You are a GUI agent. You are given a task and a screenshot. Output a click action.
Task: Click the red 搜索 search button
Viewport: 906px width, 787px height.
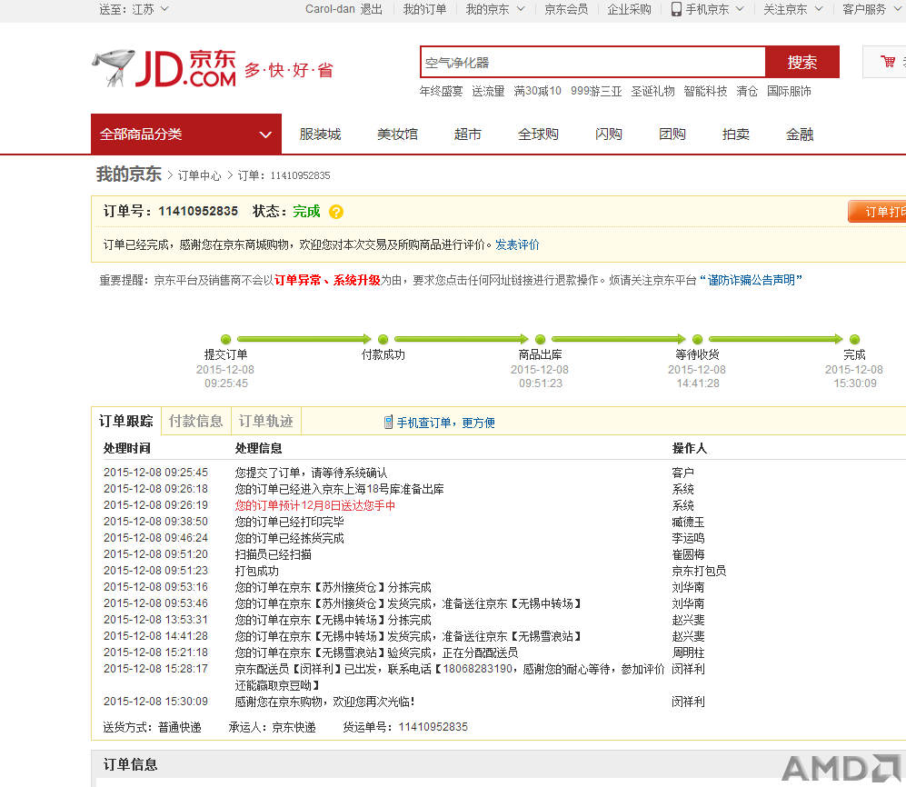(x=802, y=62)
